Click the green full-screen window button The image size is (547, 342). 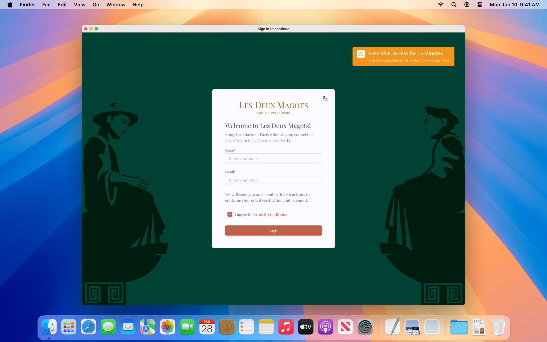[x=96, y=29]
